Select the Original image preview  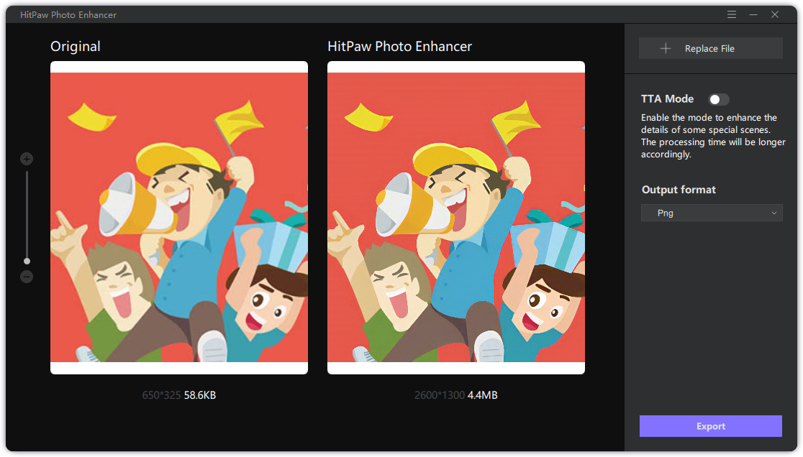[179, 218]
